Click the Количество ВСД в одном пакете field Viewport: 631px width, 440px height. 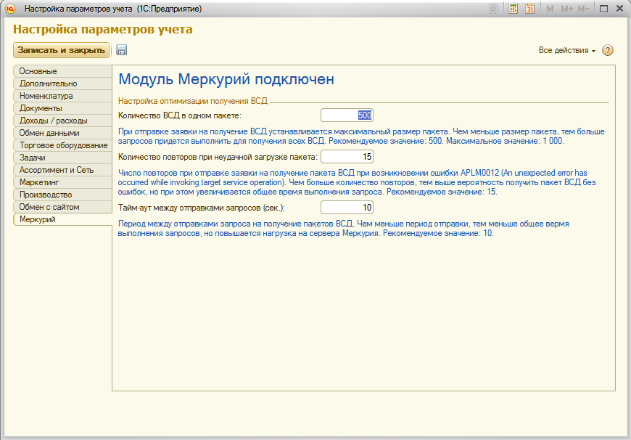click(x=347, y=115)
